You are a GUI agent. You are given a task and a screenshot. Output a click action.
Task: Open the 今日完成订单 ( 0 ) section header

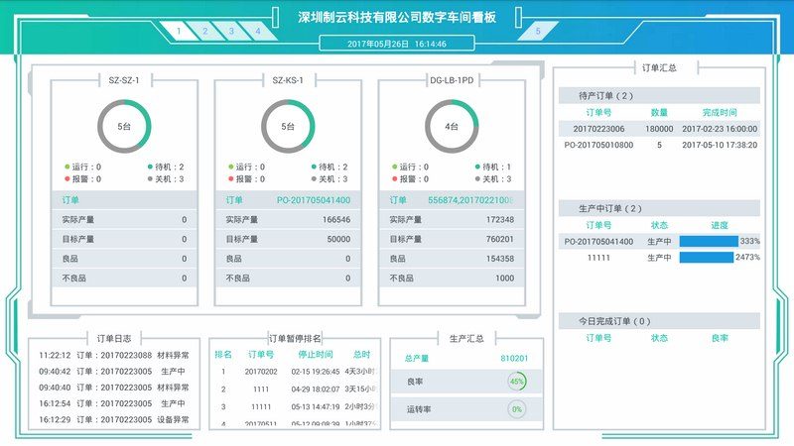659,321
